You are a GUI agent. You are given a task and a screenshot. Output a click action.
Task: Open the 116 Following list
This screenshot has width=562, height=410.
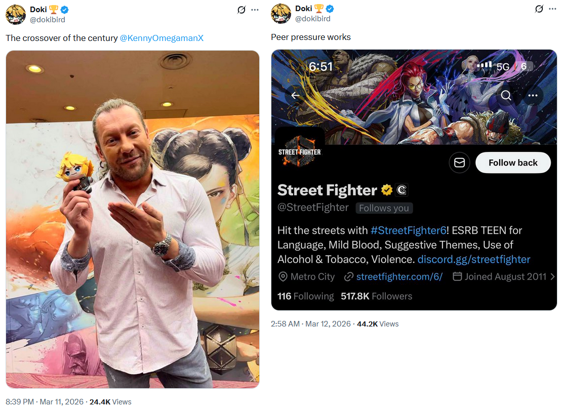(305, 297)
